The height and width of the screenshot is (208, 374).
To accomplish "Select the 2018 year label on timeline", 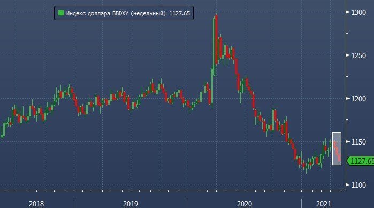I will click(36, 204).
